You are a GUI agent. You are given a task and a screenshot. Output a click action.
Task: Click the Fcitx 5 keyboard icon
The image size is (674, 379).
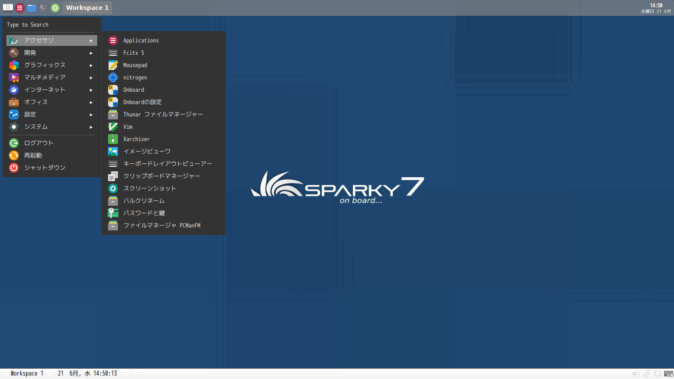[113, 53]
